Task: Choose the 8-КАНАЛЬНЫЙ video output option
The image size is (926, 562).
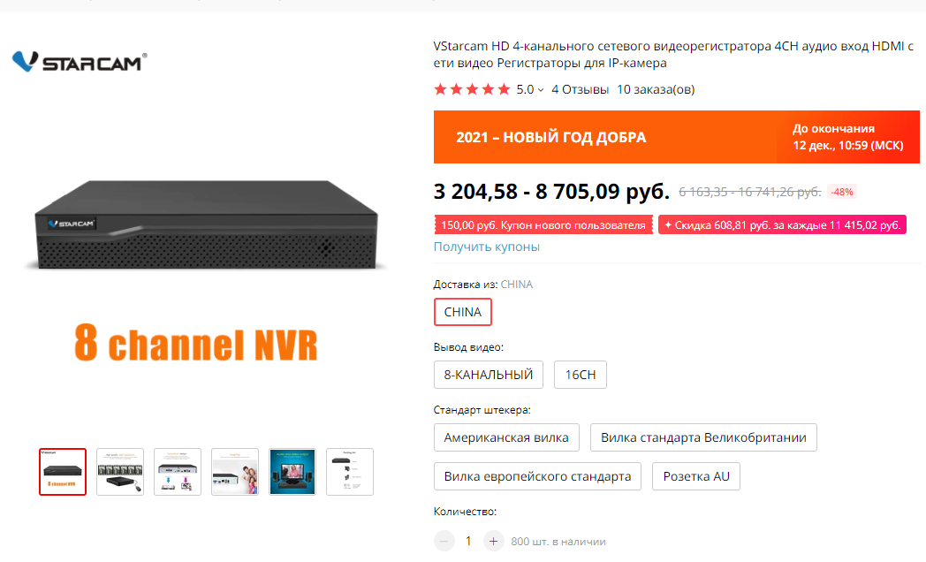Action: click(x=489, y=375)
